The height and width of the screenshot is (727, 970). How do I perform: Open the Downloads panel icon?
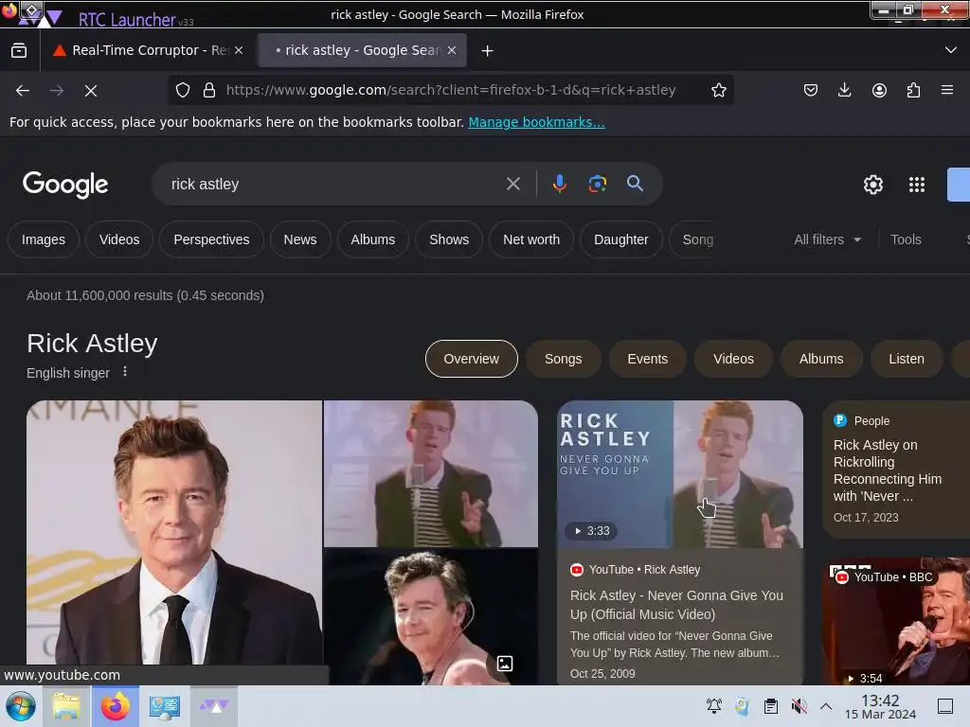844,90
